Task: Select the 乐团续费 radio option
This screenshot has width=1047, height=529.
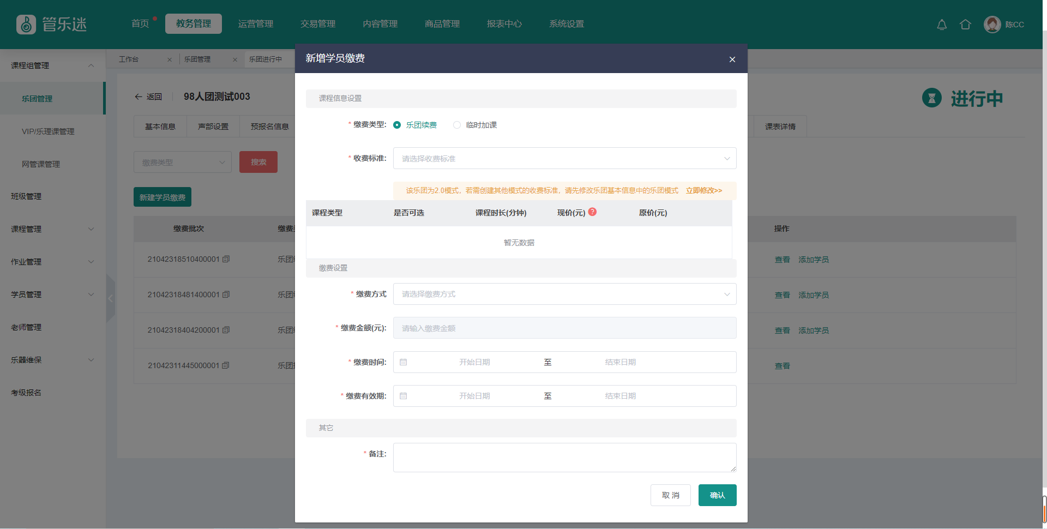Action: 397,125
